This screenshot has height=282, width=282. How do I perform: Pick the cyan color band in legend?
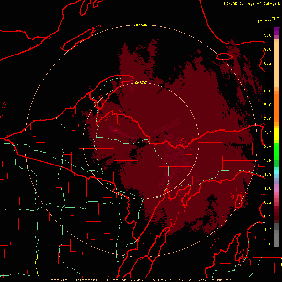click(277, 172)
